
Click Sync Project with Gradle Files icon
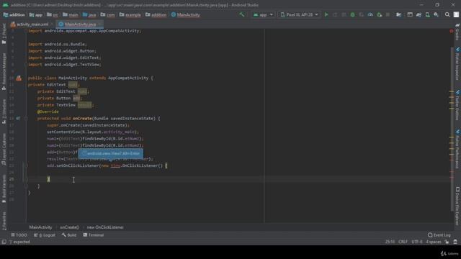point(419,14)
